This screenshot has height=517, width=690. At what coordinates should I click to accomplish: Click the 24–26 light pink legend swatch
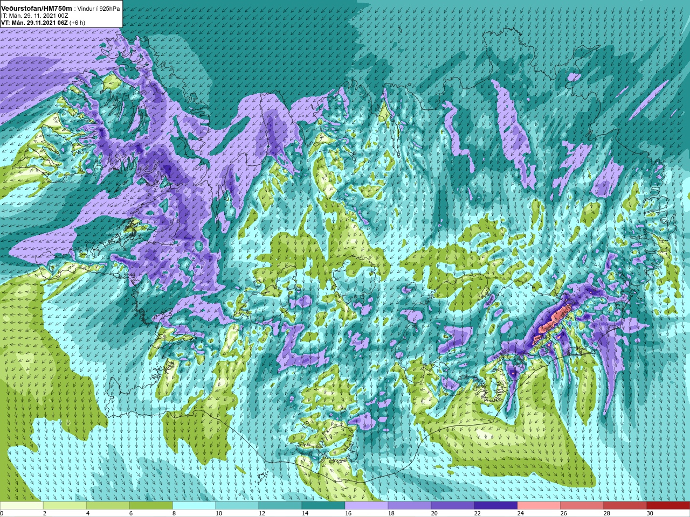pos(539,505)
